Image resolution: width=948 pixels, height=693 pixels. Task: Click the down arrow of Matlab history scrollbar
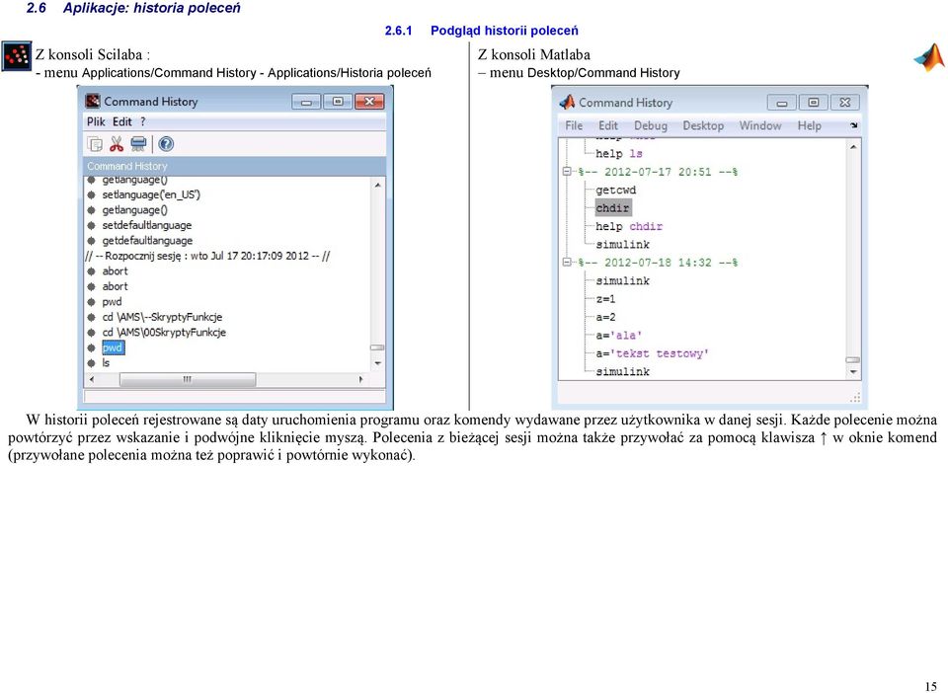pyautogui.click(x=853, y=371)
